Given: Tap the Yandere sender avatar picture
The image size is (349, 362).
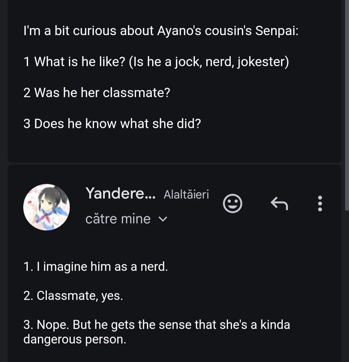Looking at the screenshot, I should [x=47, y=207].
